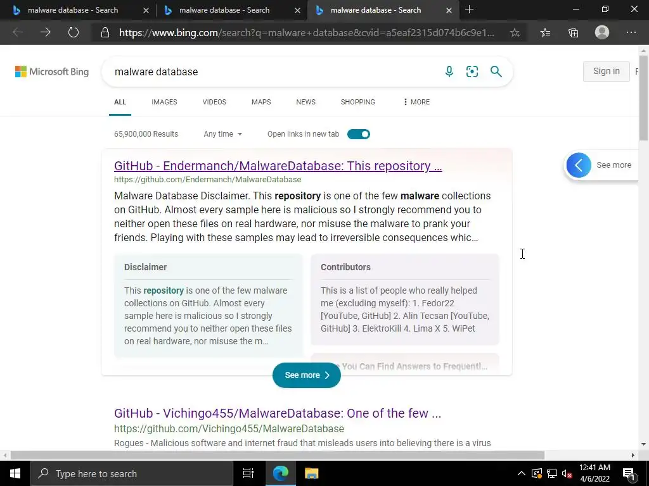Open File Explorer from taskbar
This screenshot has height=486, width=649.
[311, 473]
